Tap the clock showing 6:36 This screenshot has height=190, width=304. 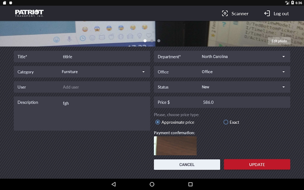[299, 3]
